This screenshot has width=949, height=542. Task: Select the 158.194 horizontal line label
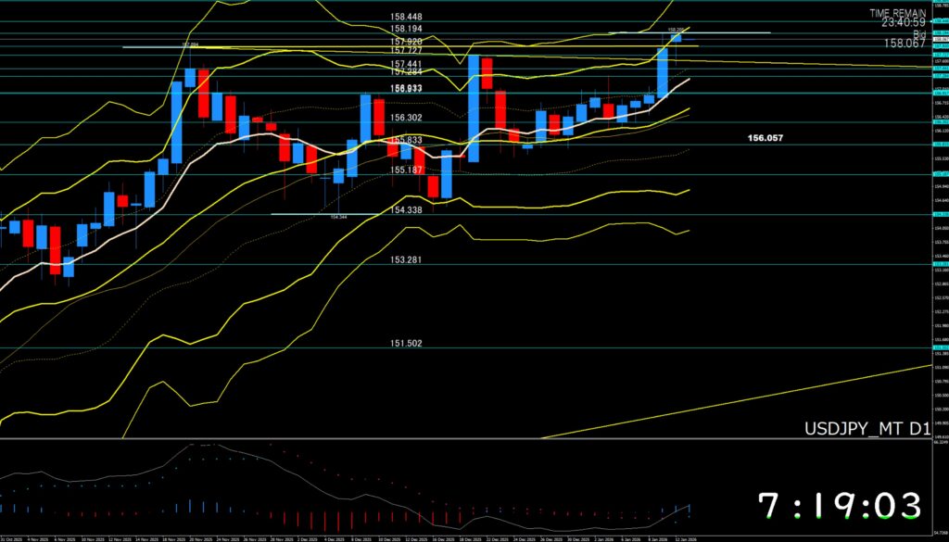pyautogui.click(x=407, y=30)
